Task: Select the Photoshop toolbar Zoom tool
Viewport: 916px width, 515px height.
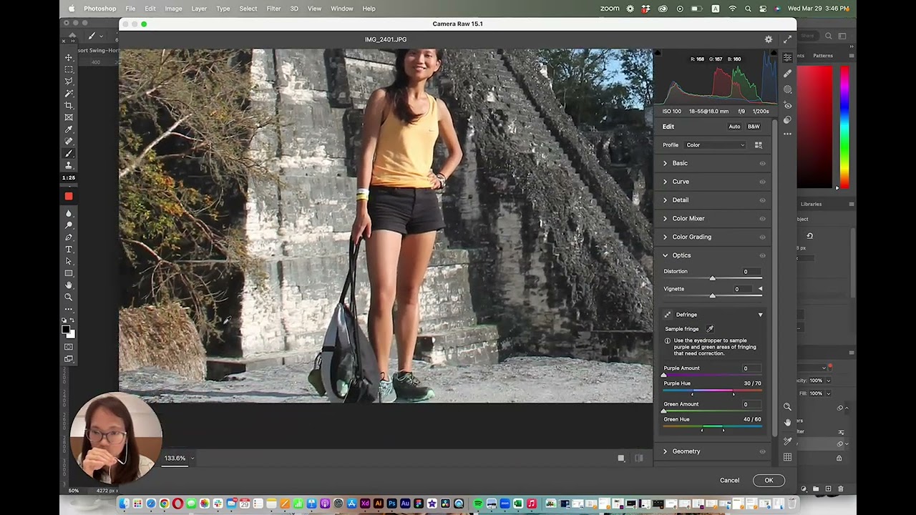Action: [x=69, y=297]
